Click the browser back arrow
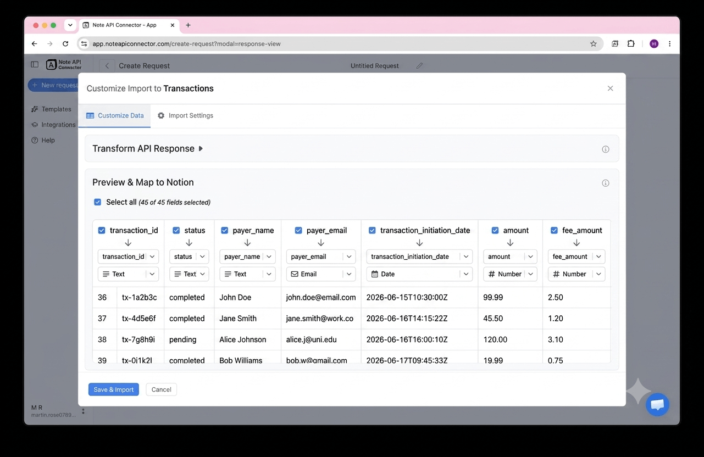The image size is (704, 457). pos(35,44)
